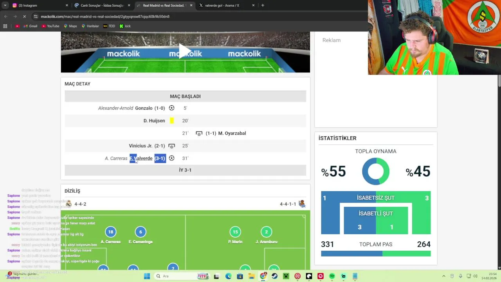This screenshot has width=501, height=282.
Task: Open Alexander-Arnold assist player link
Action: 115,108
